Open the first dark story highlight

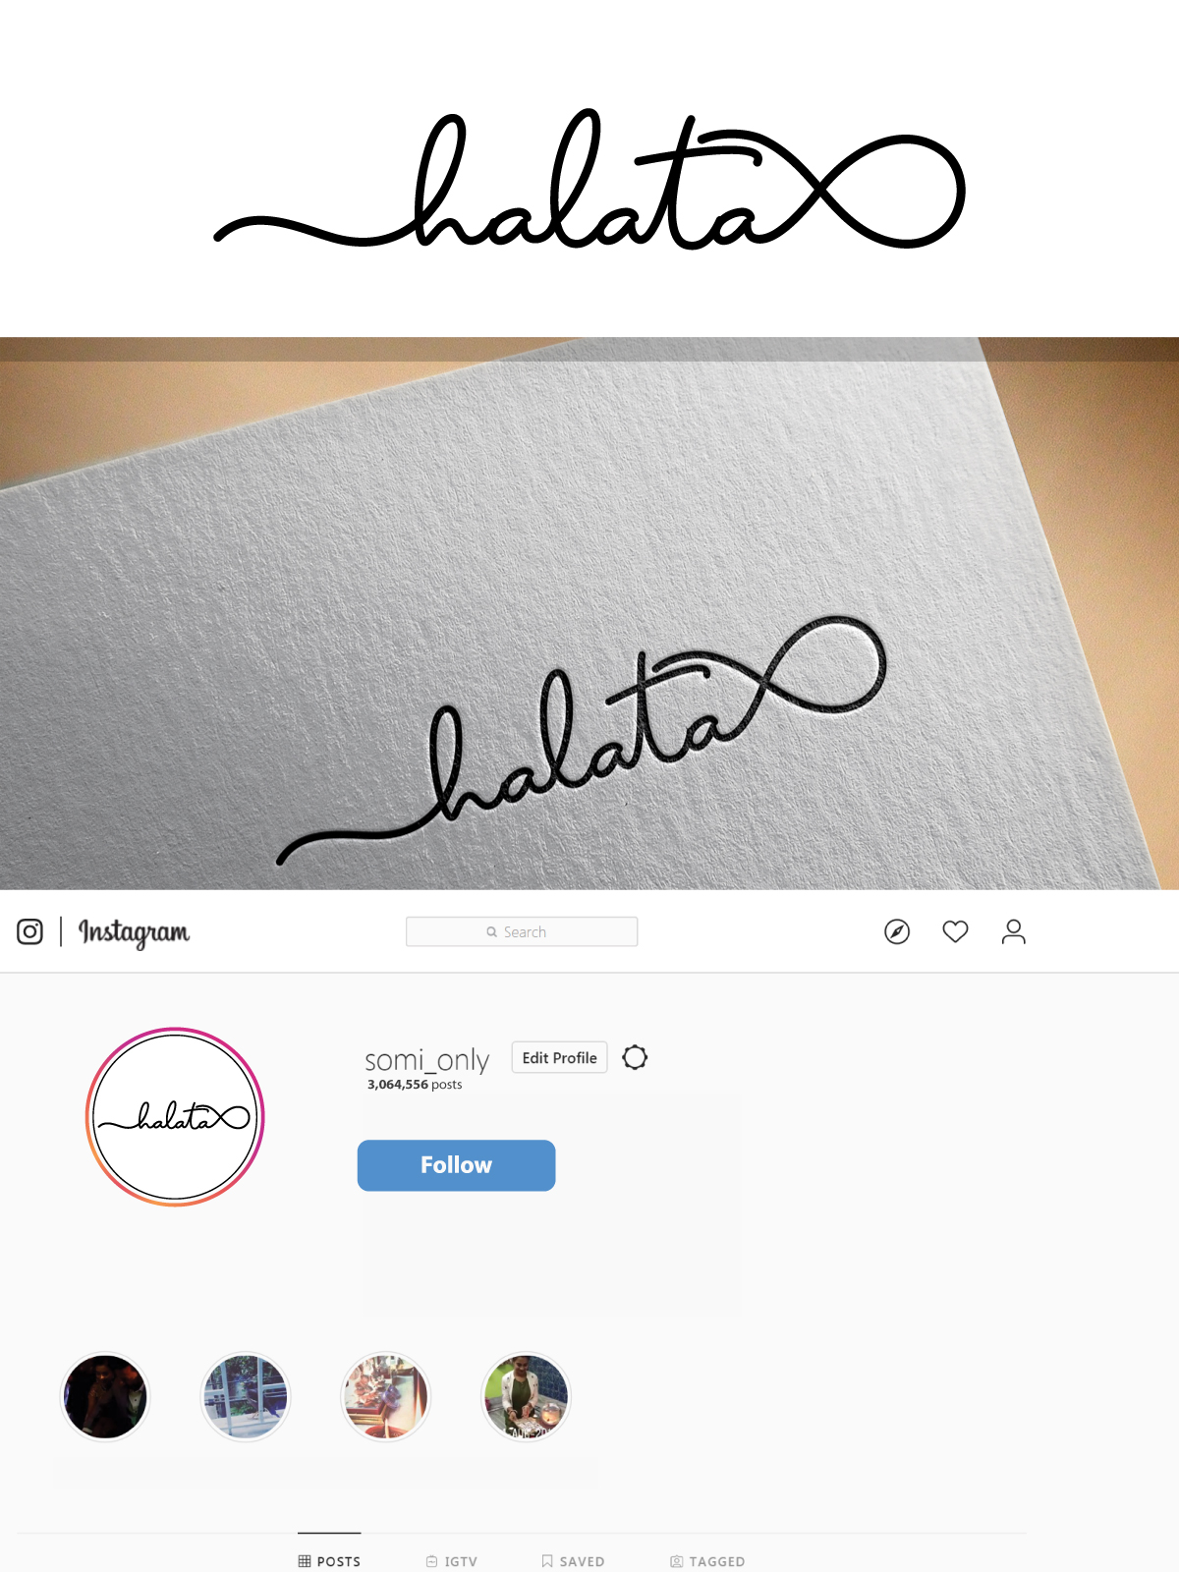(105, 1396)
